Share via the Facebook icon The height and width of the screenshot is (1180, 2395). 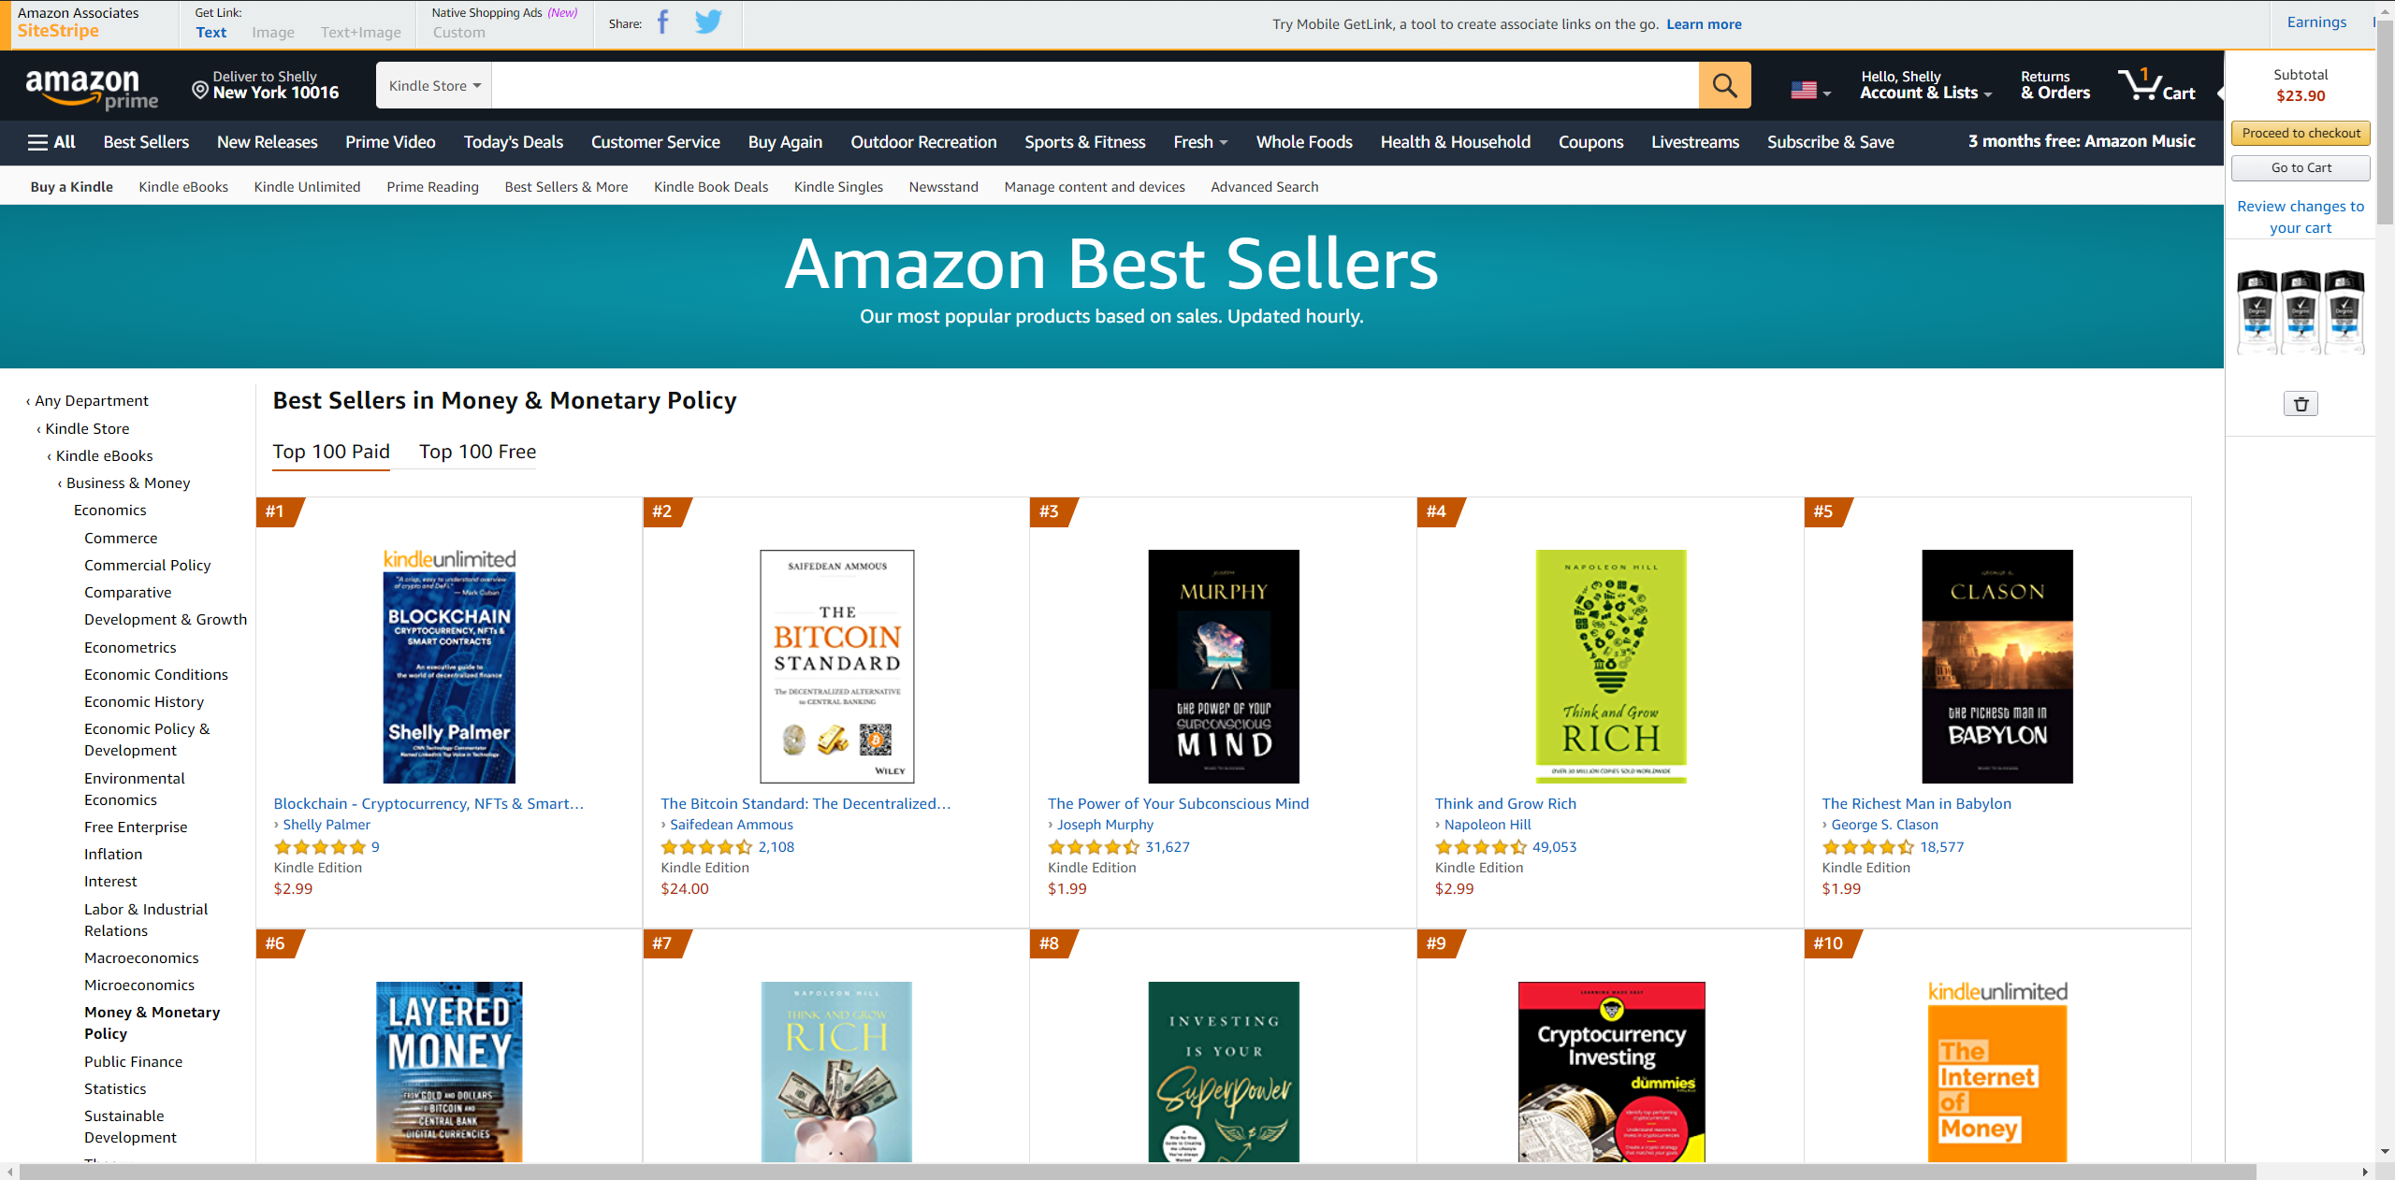[663, 22]
